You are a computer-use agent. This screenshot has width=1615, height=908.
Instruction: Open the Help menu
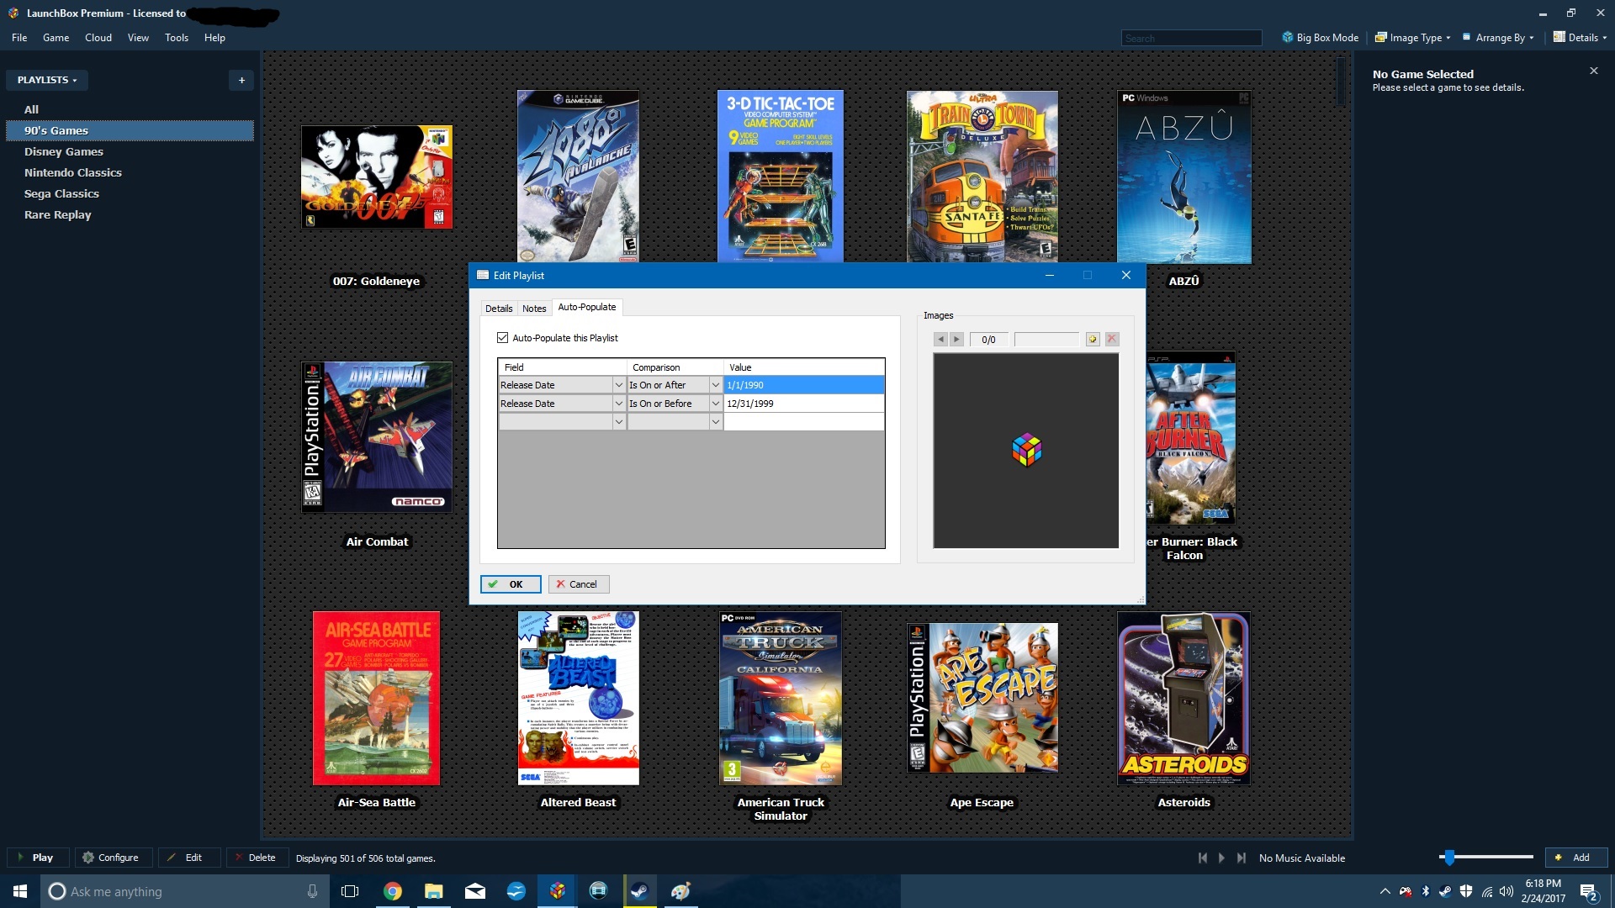point(214,38)
